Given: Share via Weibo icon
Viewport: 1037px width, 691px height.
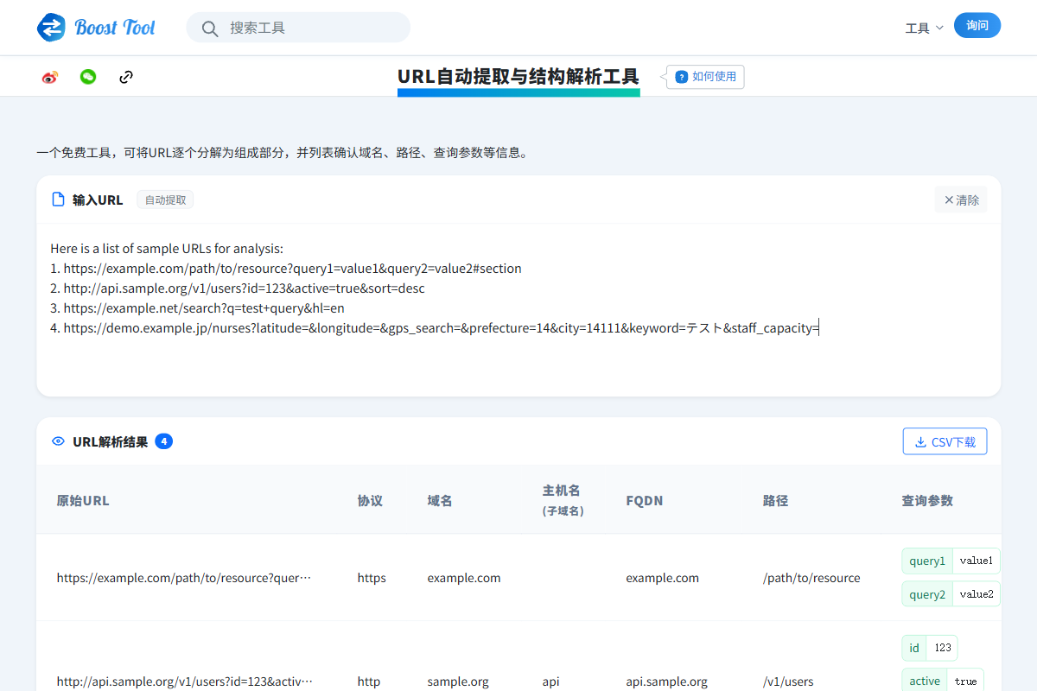Looking at the screenshot, I should (x=50, y=77).
